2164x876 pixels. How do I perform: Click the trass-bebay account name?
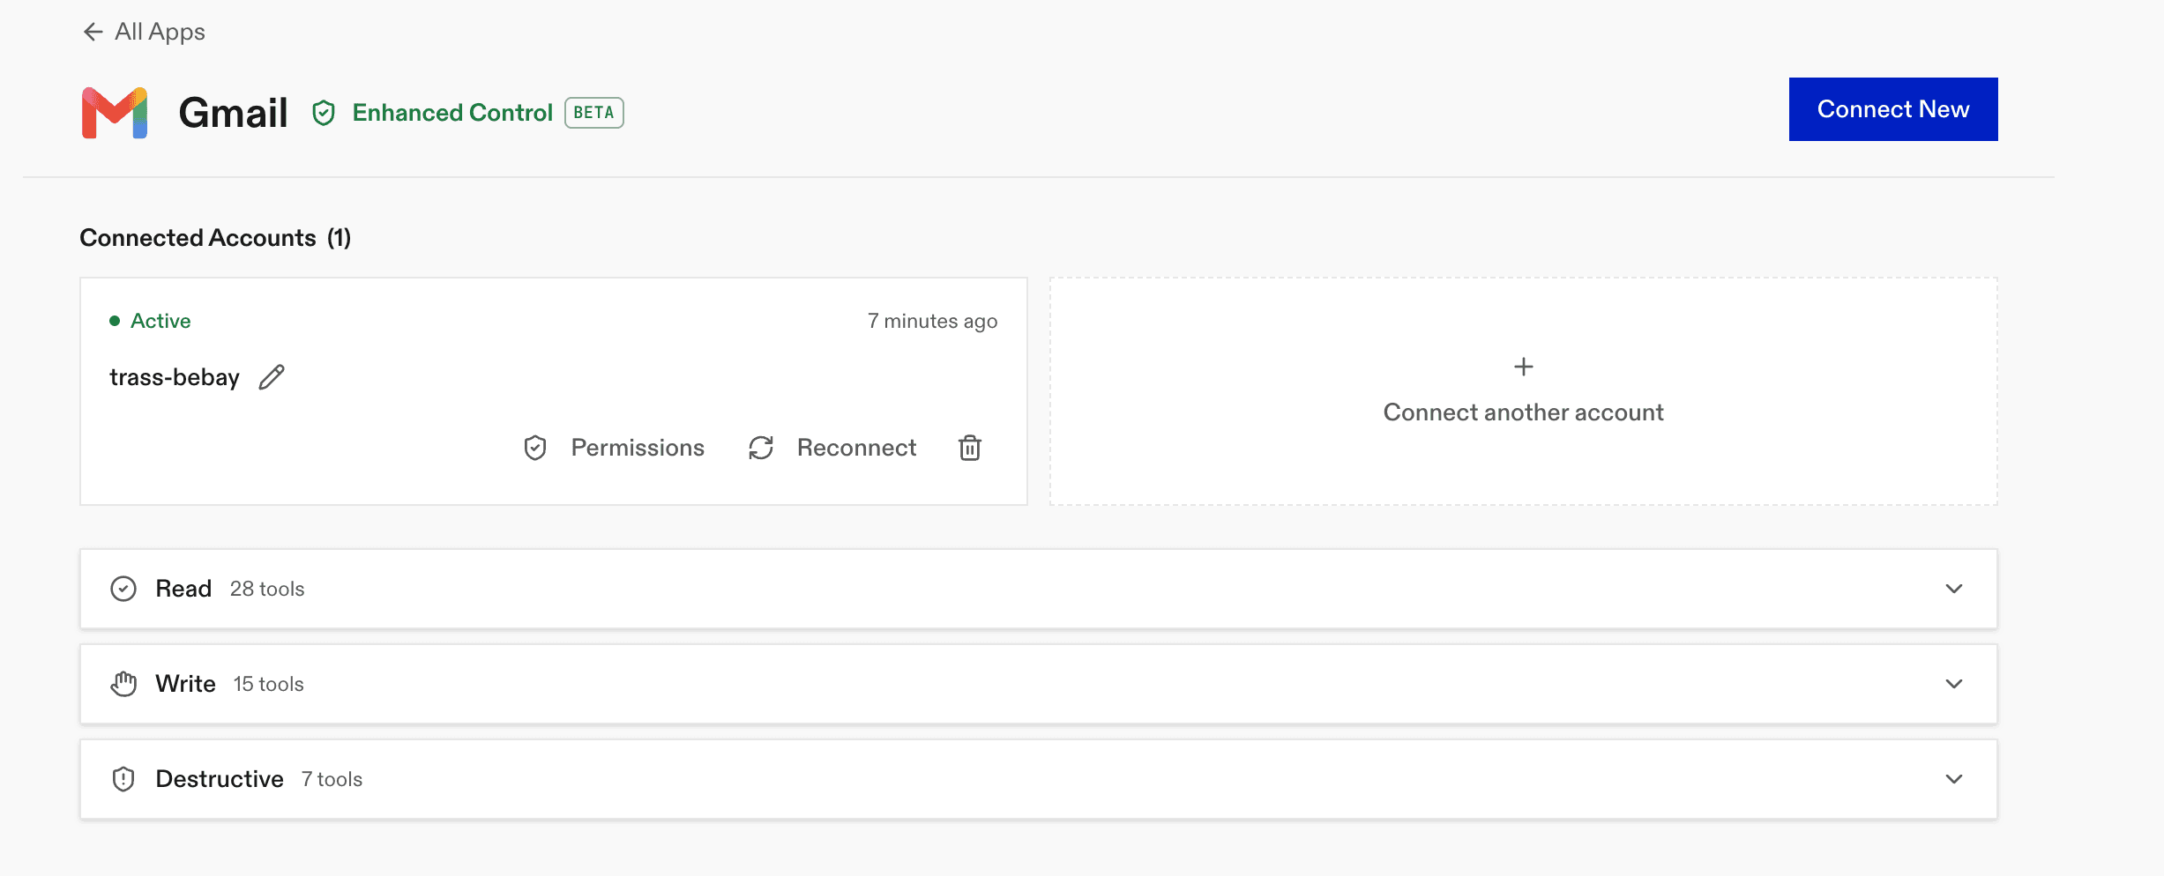coord(175,377)
